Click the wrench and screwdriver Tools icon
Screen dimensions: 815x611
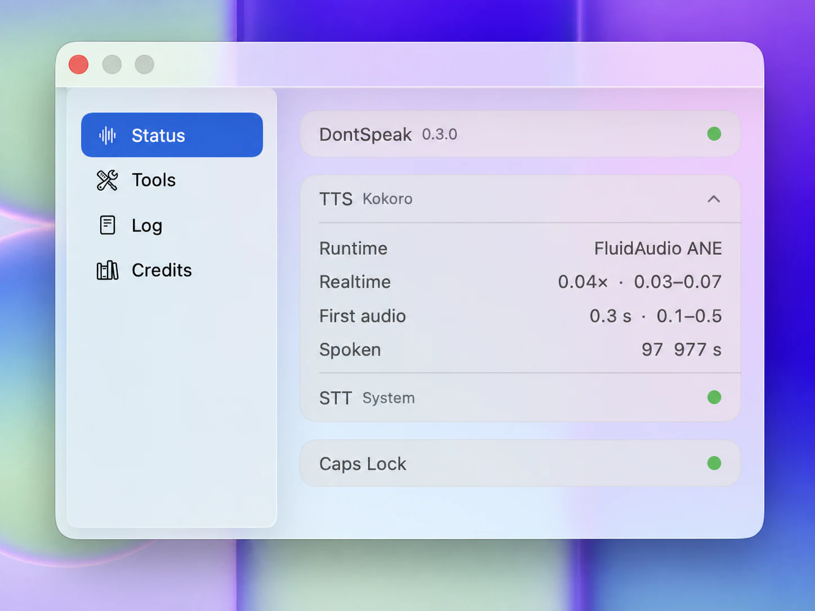[x=108, y=180]
